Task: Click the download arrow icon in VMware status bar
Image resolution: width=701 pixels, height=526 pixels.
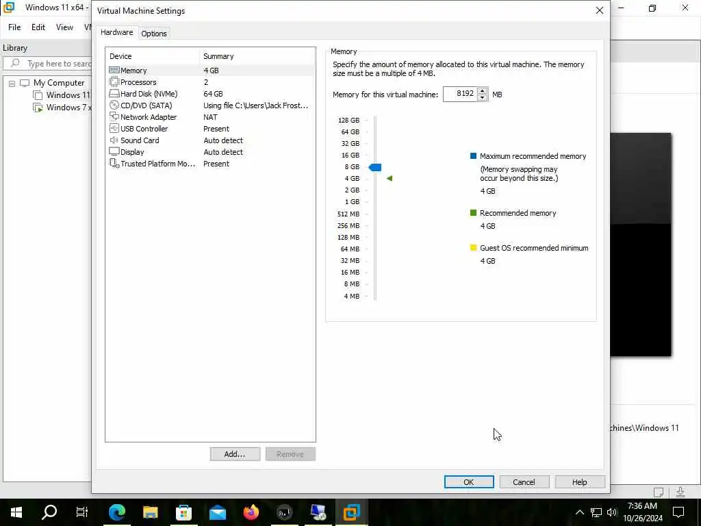Action: 680,492
